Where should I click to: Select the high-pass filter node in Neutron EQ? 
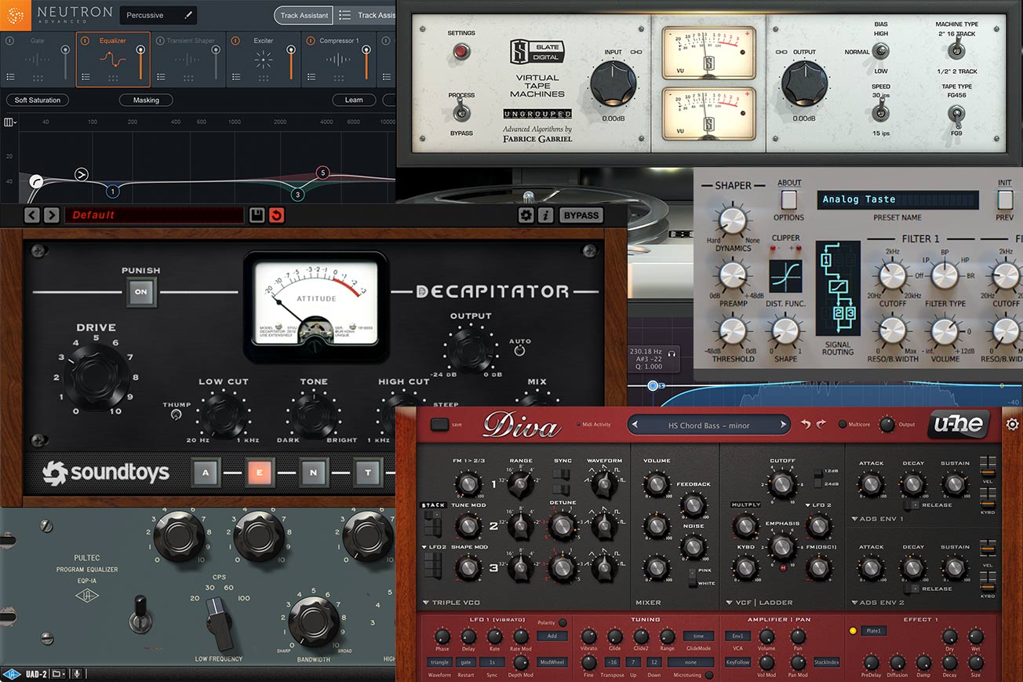click(x=36, y=181)
